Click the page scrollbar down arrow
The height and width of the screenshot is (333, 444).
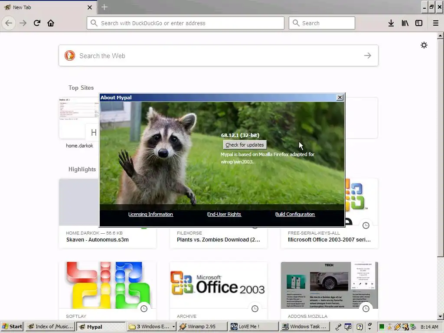coord(440,317)
